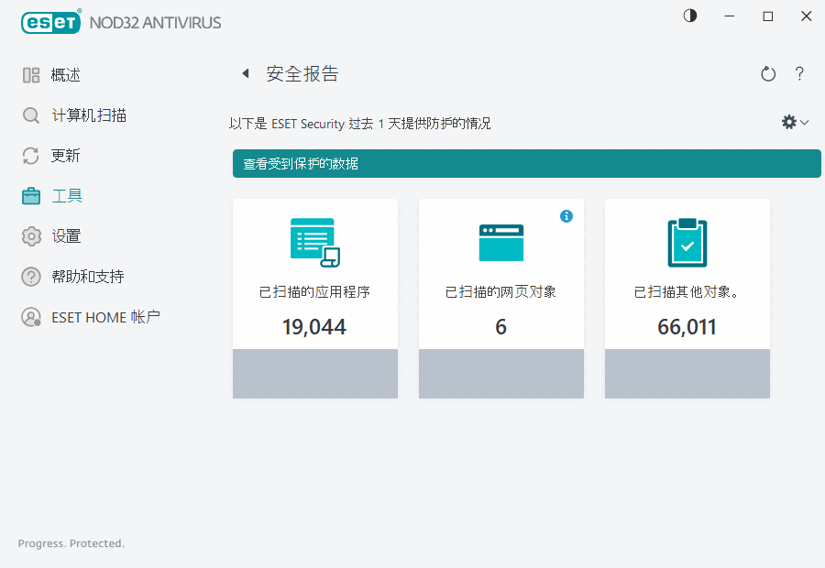This screenshot has width=825, height=568.
Task: Go to the 更新 update page
Action: click(x=65, y=156)
